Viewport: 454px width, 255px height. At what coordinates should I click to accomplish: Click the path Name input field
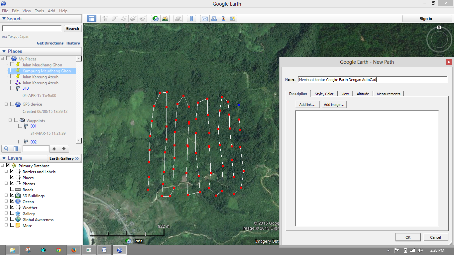373,79
